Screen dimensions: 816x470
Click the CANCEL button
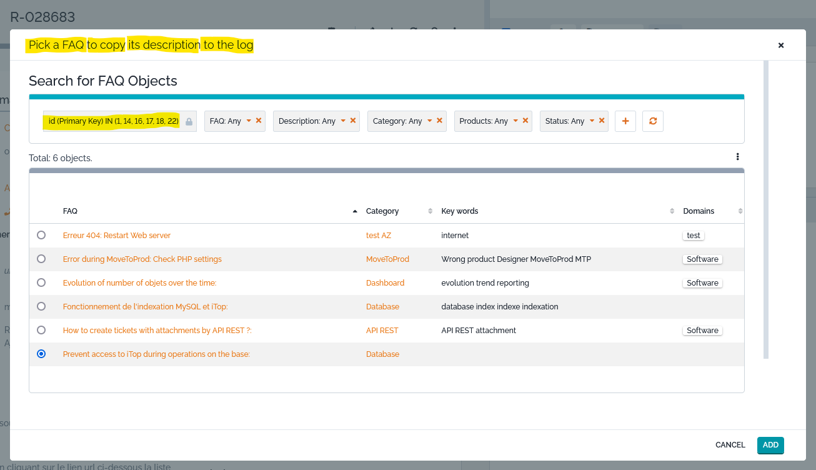730,445
